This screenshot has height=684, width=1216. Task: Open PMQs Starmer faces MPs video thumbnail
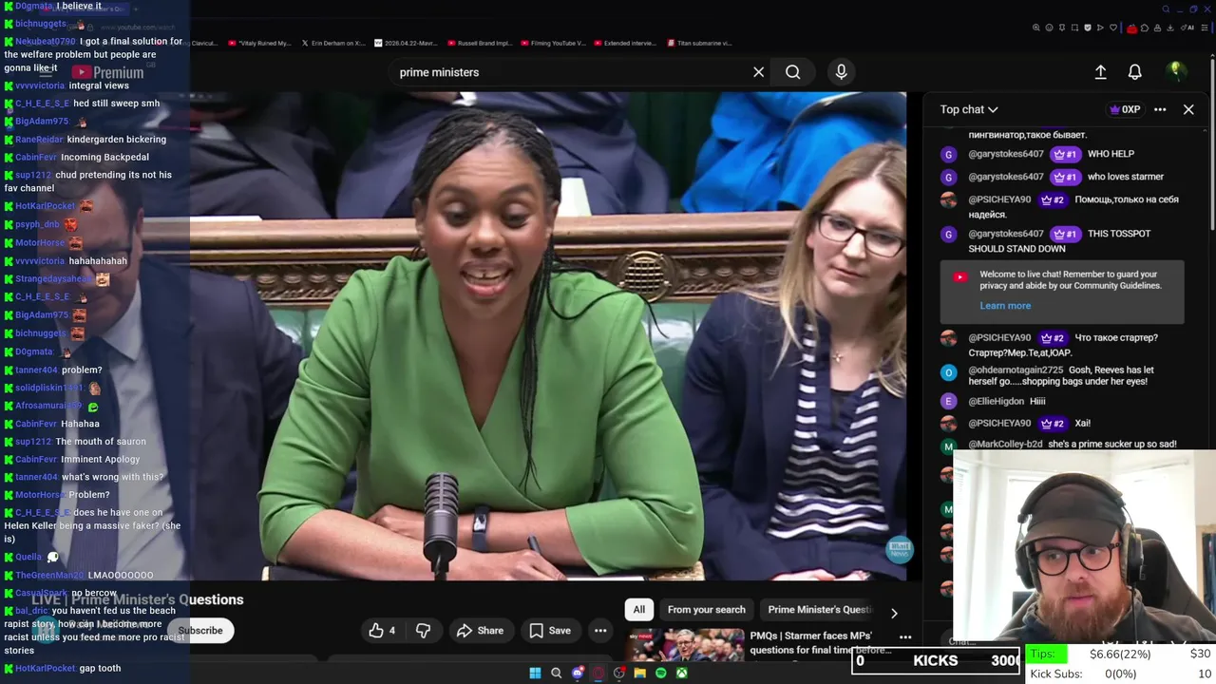coord(685,645)
